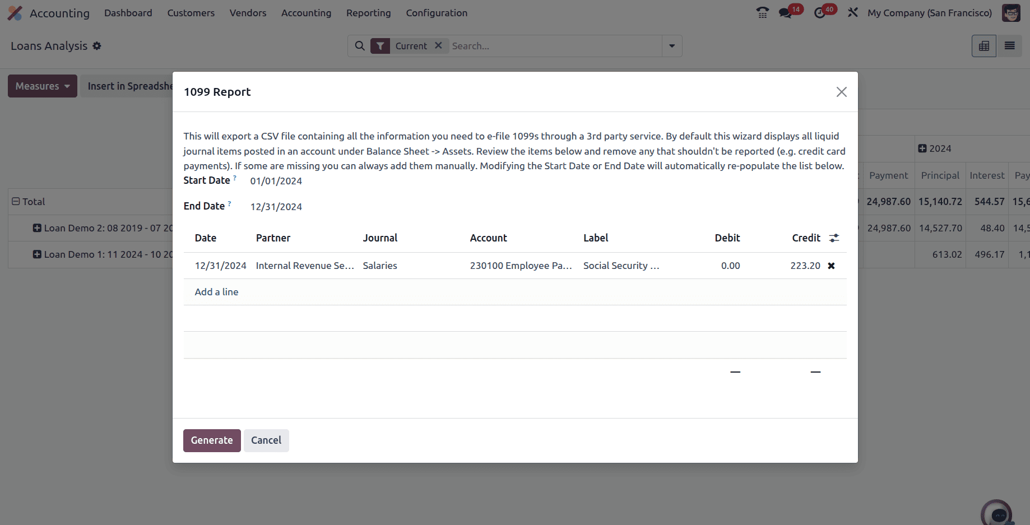Open the Activities clock icon showing 40
The width and height of the screenshot is (1030, 525).
(x=819, y=12)
